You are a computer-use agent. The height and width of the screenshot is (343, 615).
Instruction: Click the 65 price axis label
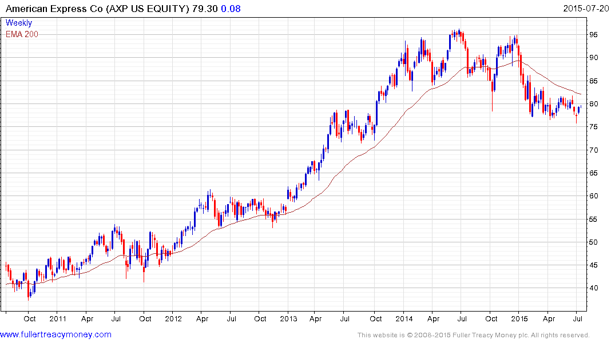click(x=593, y=173)
